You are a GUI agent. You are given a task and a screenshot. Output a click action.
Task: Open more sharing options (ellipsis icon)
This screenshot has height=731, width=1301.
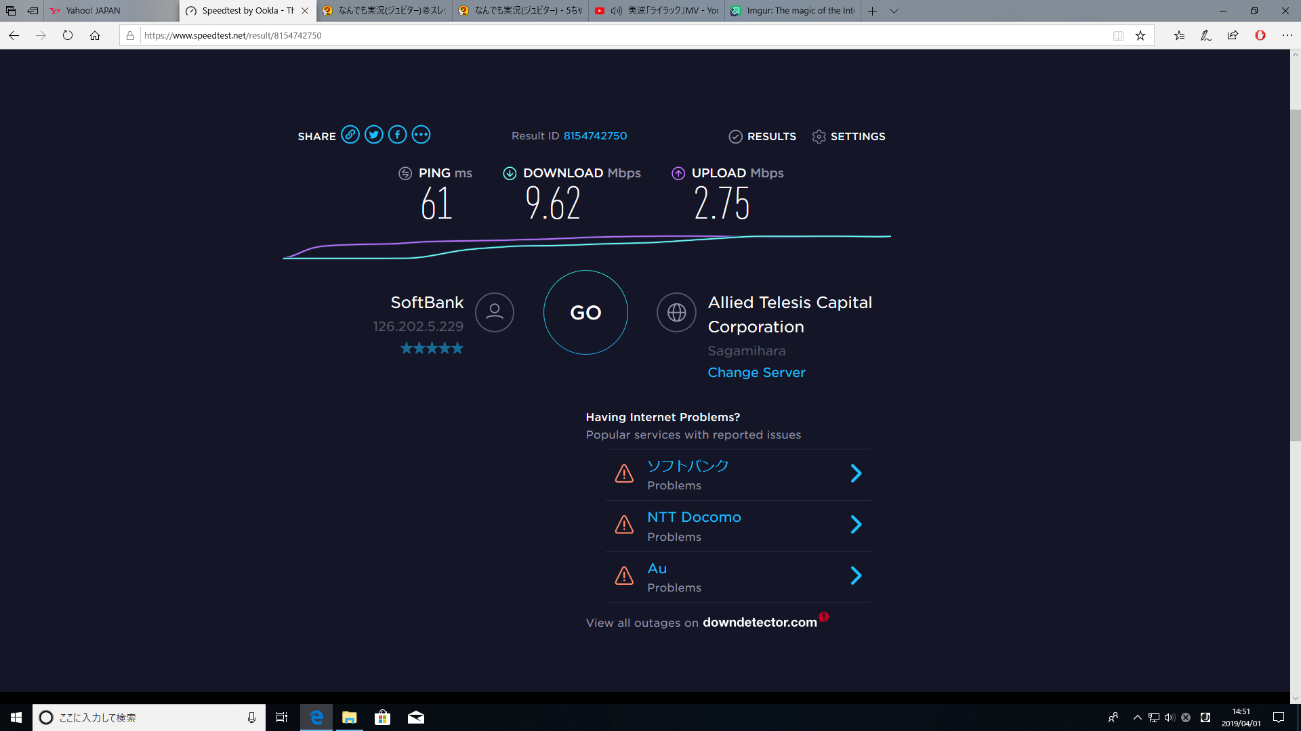pyautogui.click(x=421, y=135)
